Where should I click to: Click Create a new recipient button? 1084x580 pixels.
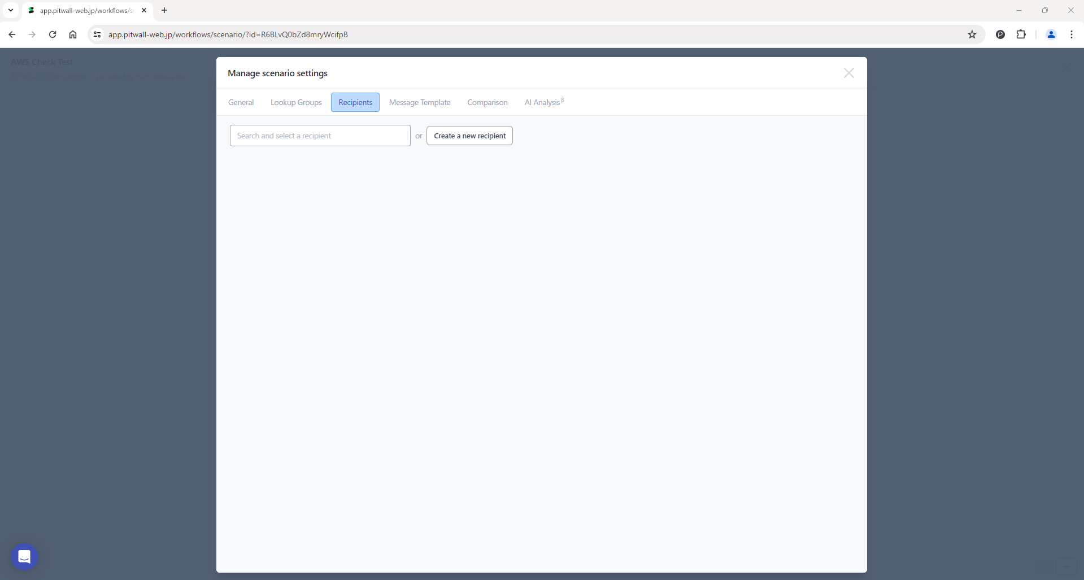(469, 136)
